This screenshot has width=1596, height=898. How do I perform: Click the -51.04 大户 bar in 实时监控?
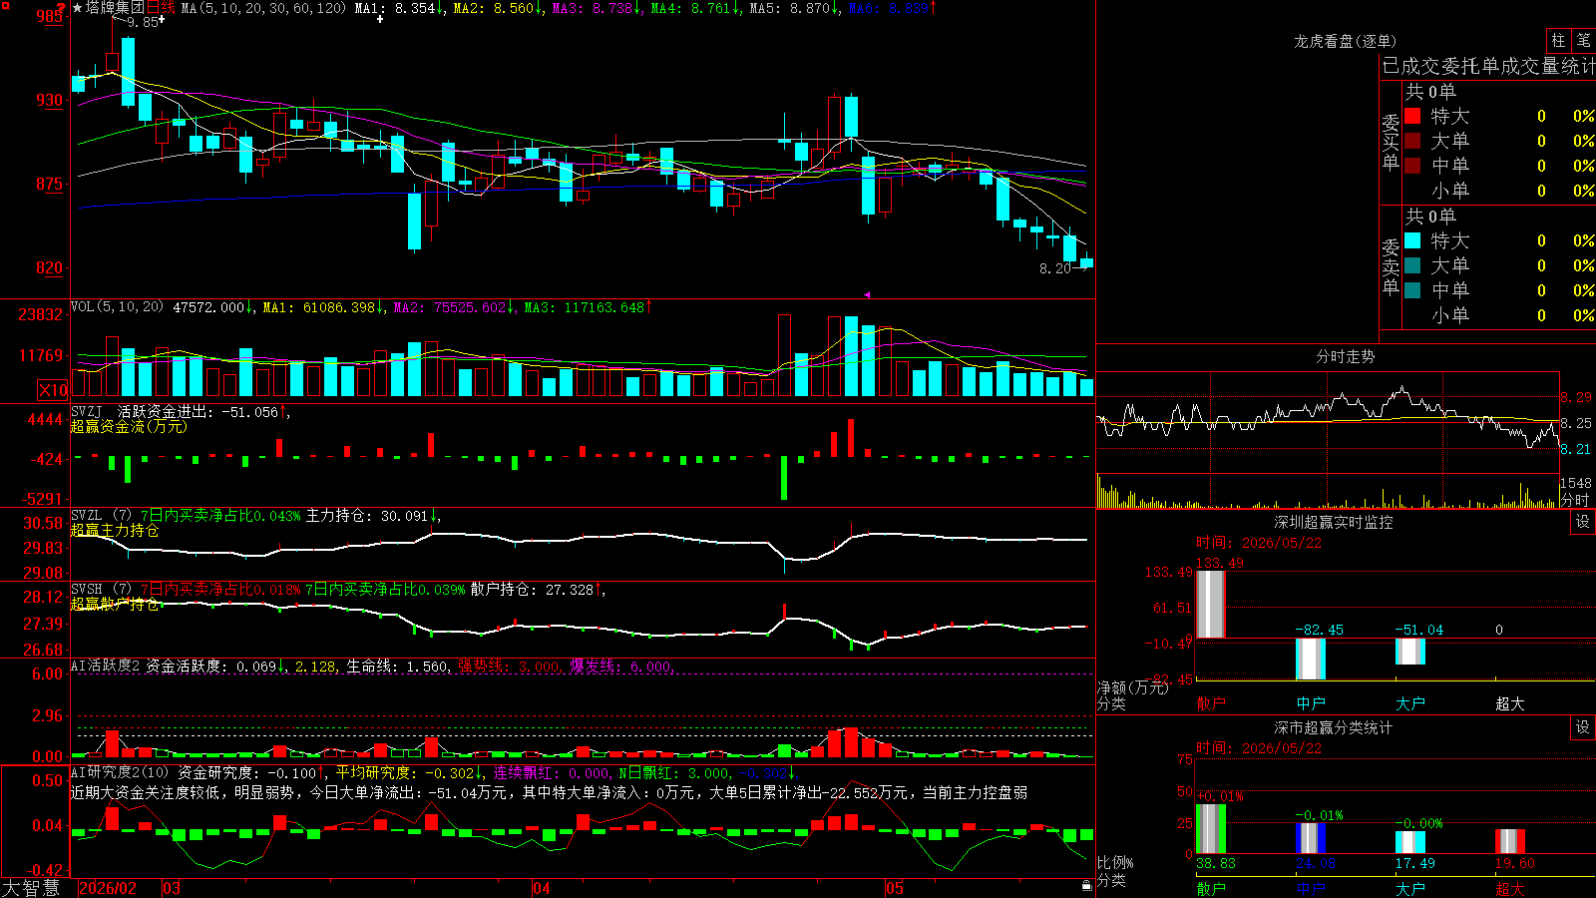1410,652
